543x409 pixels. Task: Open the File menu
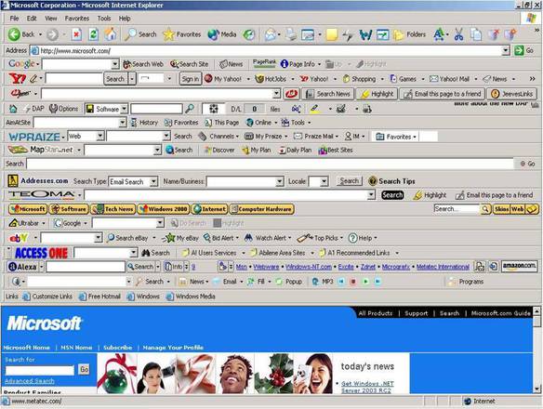click(x=14, y=19)
